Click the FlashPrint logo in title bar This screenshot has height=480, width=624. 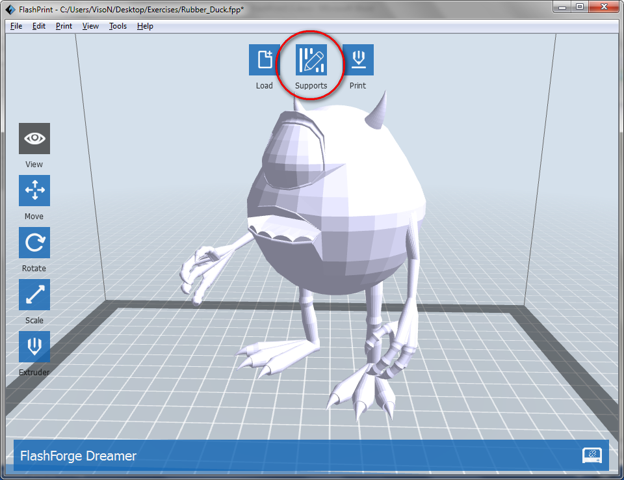[x=10, y=10]
